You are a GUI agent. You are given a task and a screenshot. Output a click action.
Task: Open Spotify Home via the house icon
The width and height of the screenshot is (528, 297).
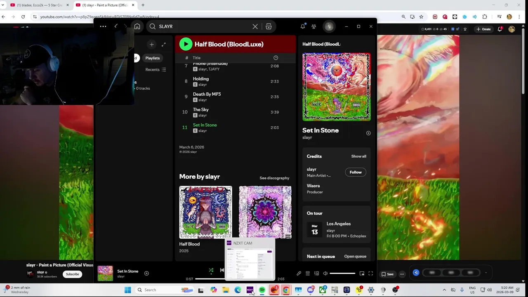[x=137, y=26]
